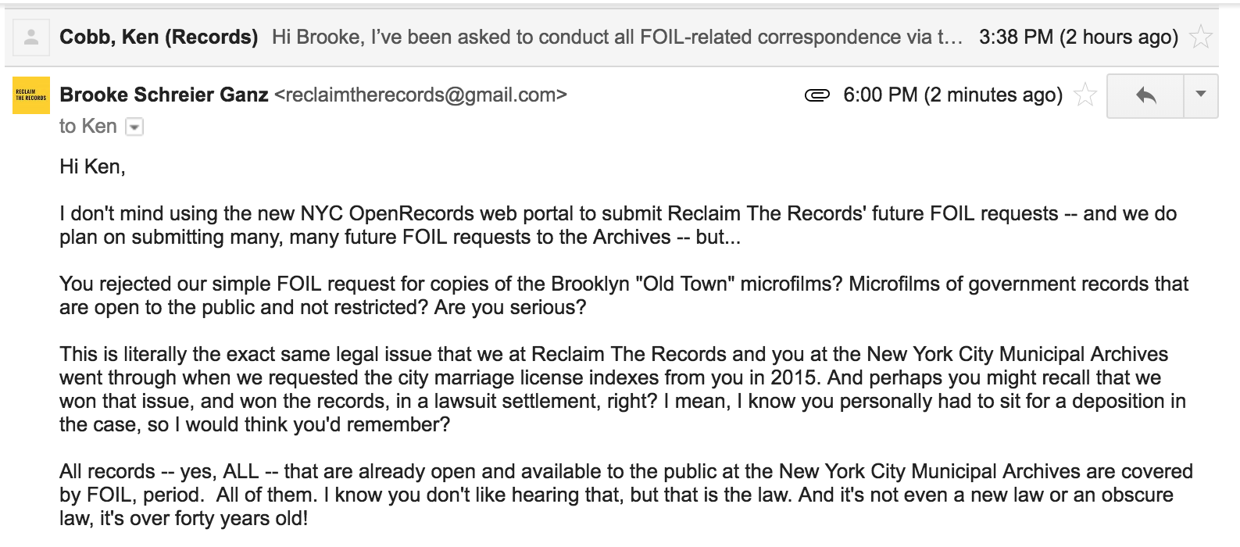Show details arrow next to 'to Ken'
1240x547 pixels.
click(x=134, y=127)
